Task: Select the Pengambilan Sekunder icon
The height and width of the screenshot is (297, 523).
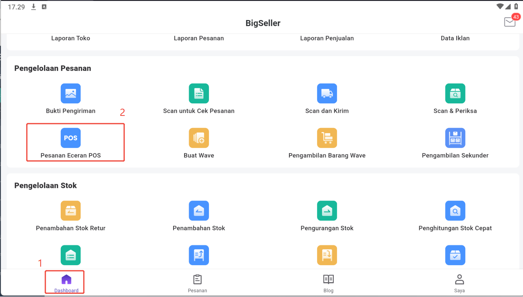Action: coord(455,138)
